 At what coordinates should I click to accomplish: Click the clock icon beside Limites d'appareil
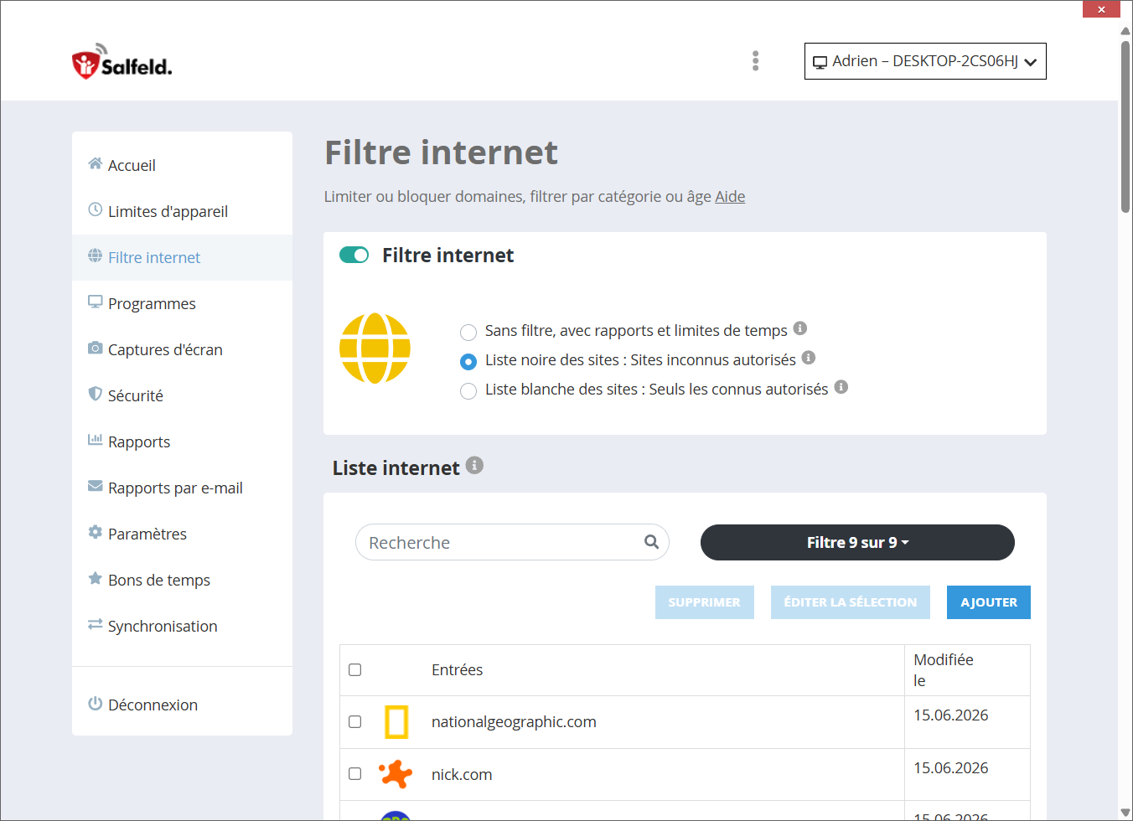96,209
